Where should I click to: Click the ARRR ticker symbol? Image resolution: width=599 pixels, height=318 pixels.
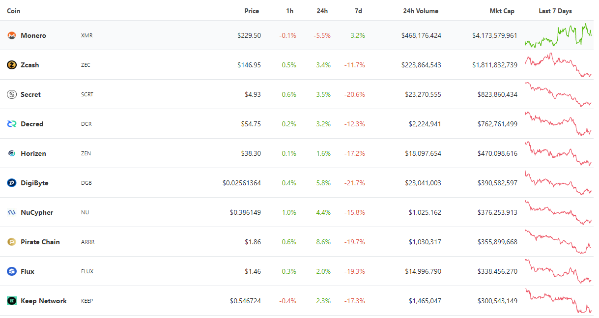coord(87,242)
